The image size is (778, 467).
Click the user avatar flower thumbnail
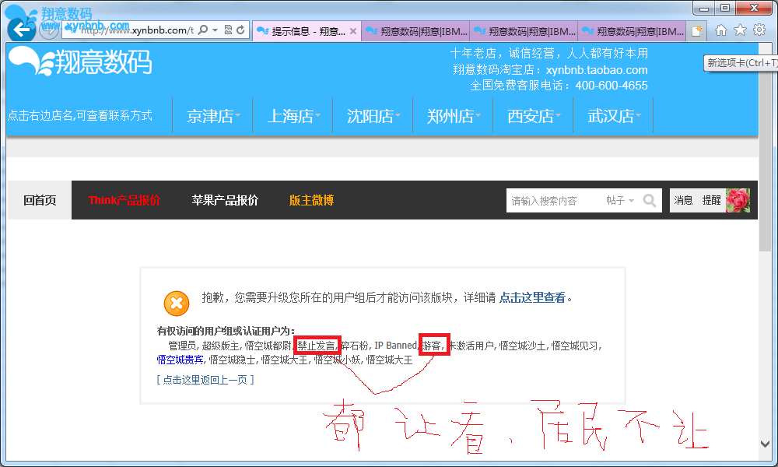[738, 201]
